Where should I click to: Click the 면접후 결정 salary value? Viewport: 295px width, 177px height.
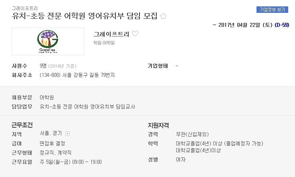(52, 143)
